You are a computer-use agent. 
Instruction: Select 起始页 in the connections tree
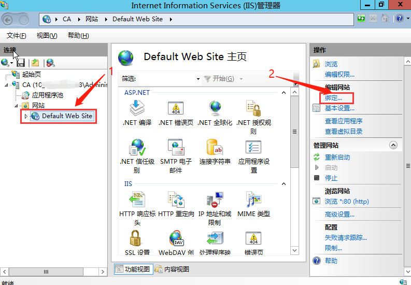tap(32, 75)
